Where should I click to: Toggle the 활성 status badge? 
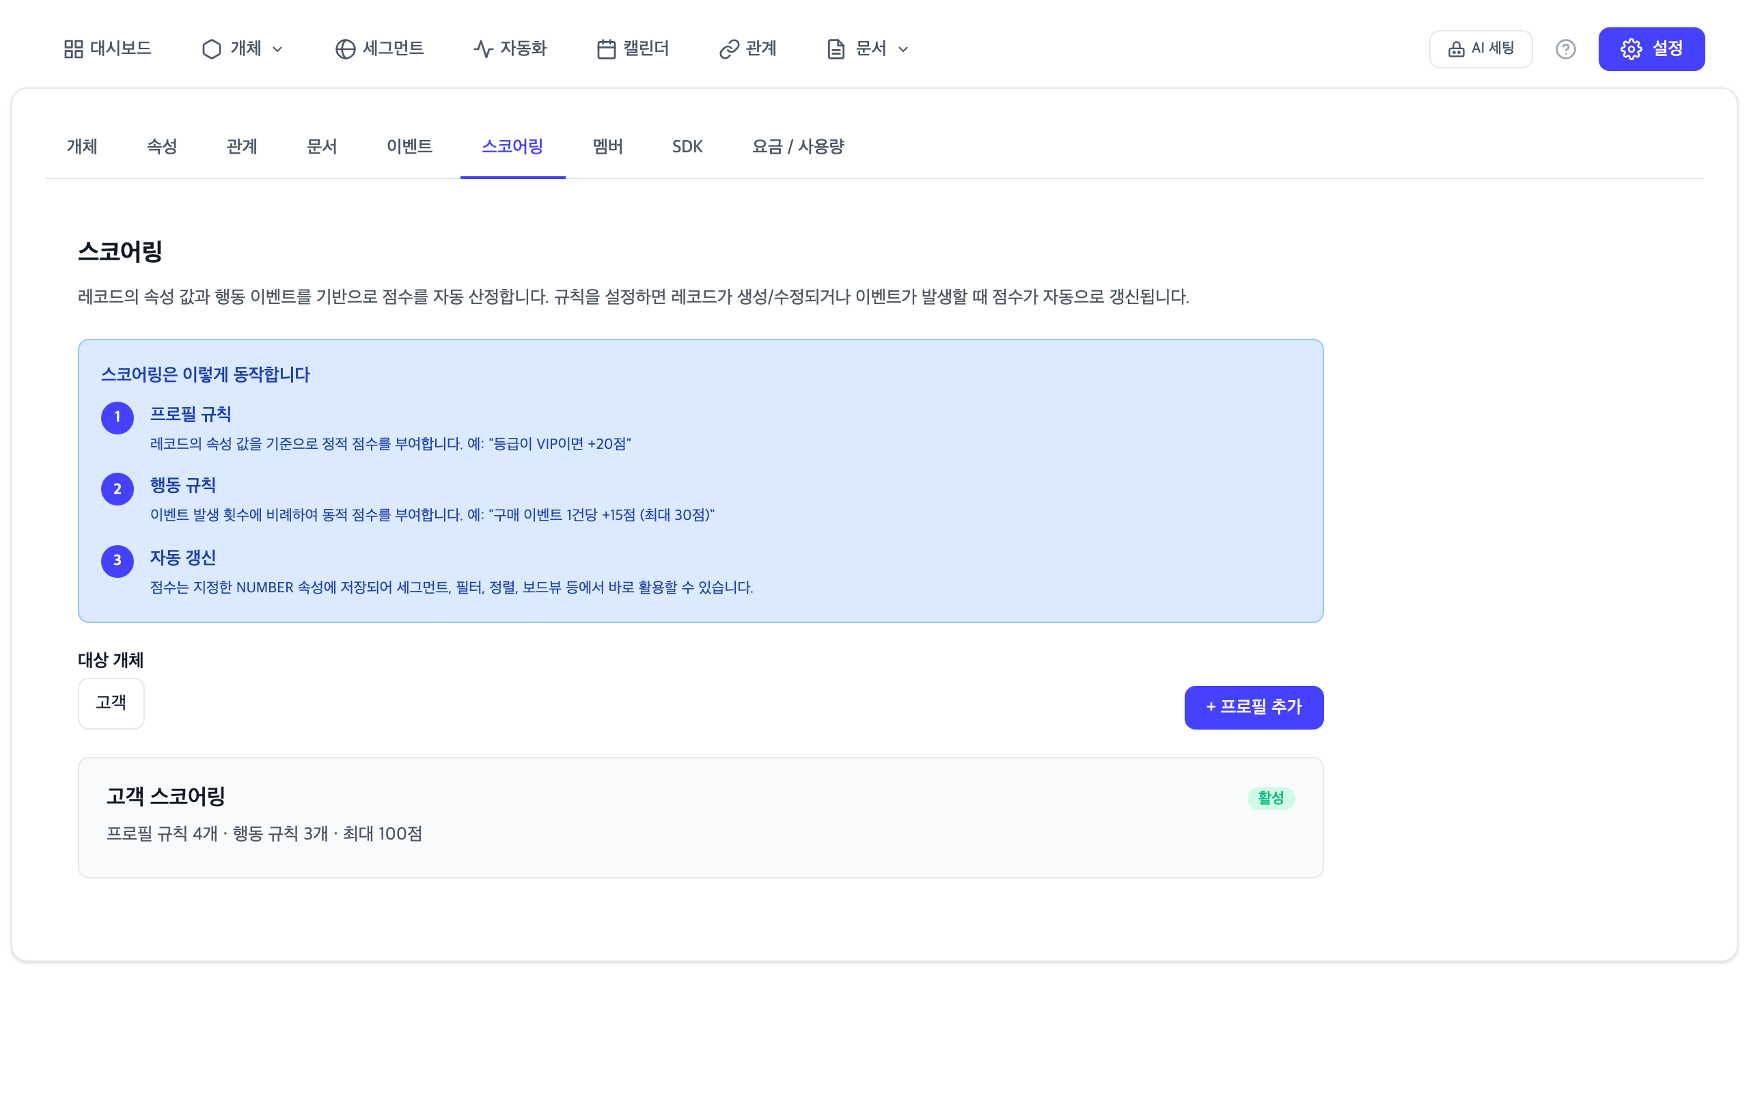(x=1271, y=798)
